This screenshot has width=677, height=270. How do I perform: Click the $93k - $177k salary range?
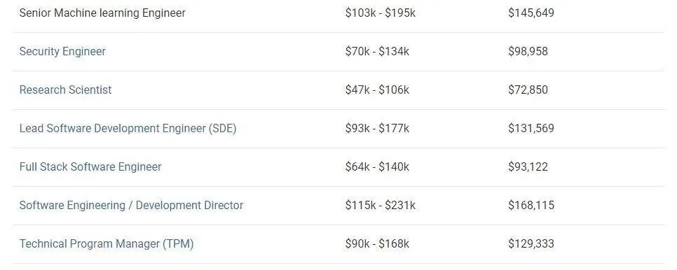[377, 128]
